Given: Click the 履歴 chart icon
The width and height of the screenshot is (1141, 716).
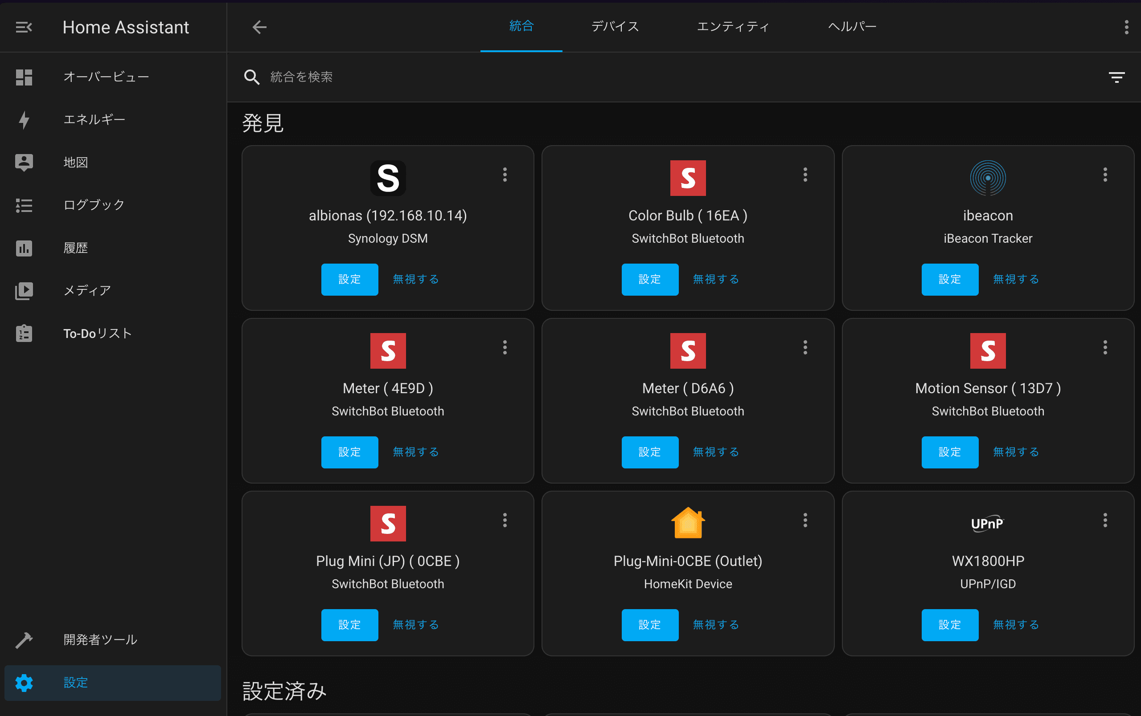Looking at the screenshot, I should pos(24,248).
